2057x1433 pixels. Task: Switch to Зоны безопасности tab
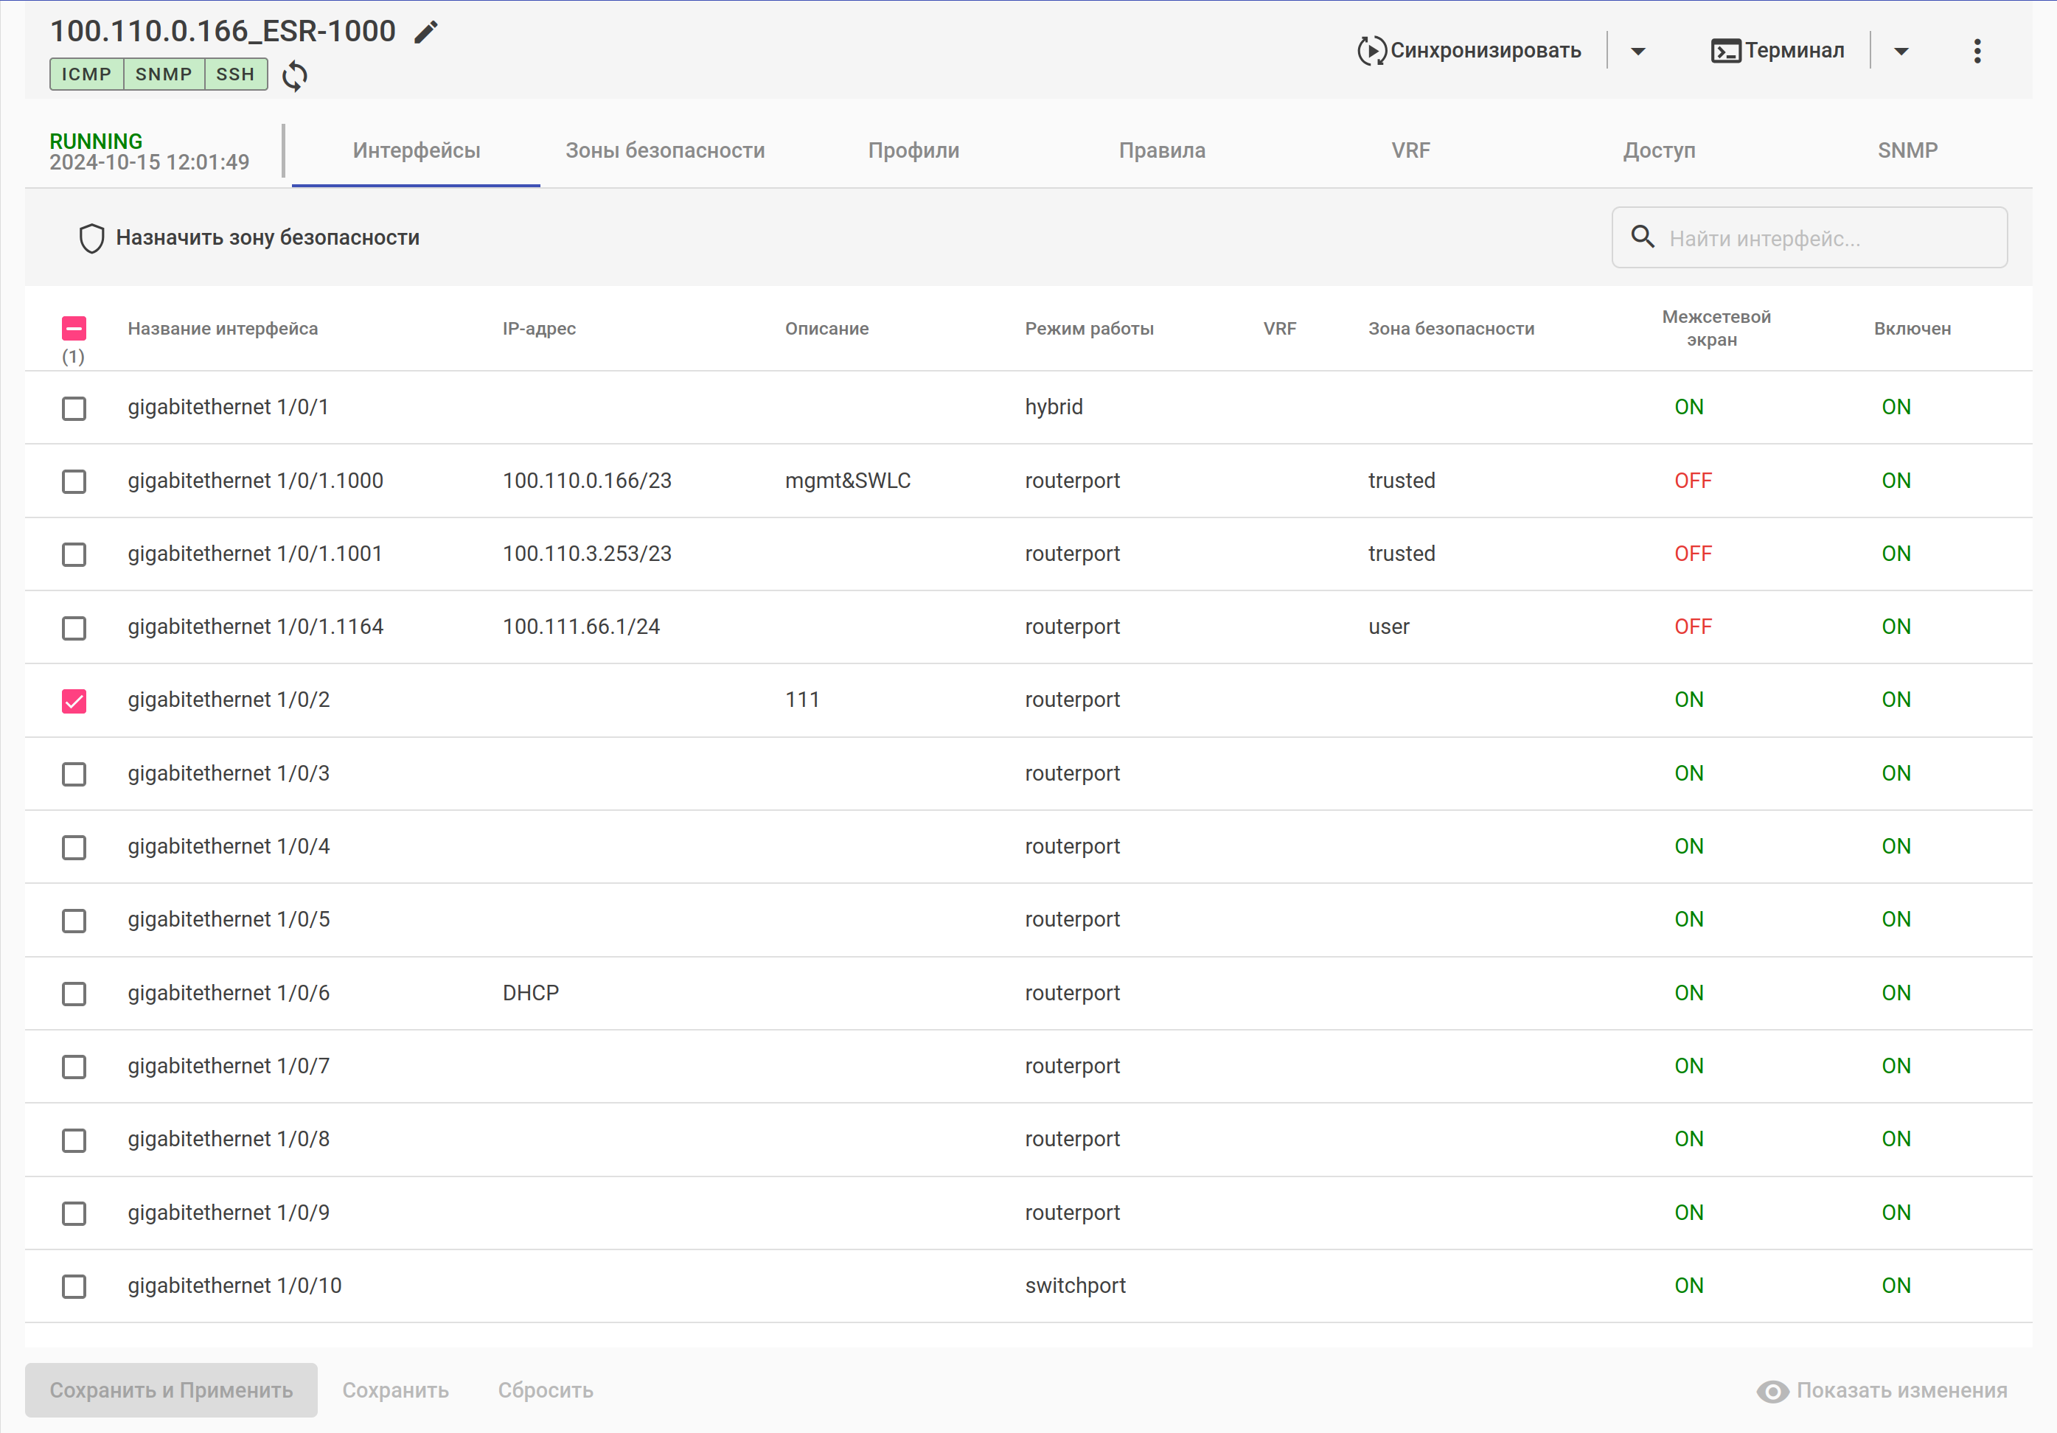tap(665, 150)
